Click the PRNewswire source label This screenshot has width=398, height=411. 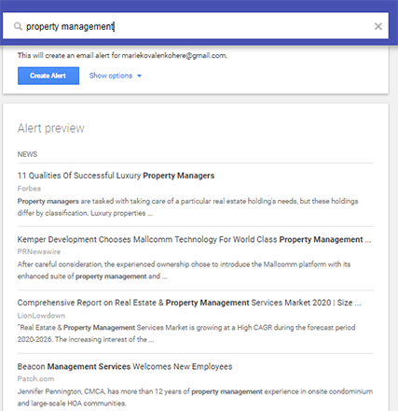39,252
